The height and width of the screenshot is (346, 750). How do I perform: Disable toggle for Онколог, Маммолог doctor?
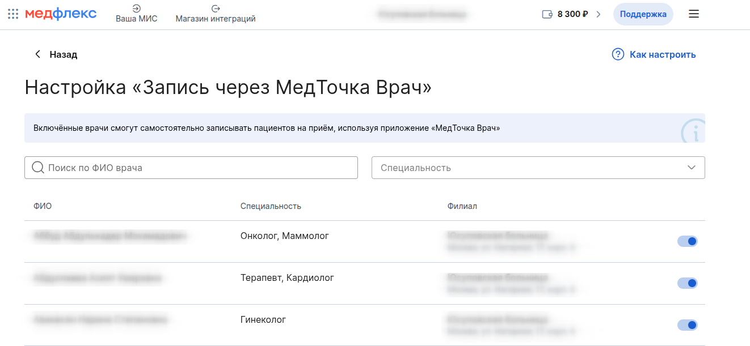(687, 241)
